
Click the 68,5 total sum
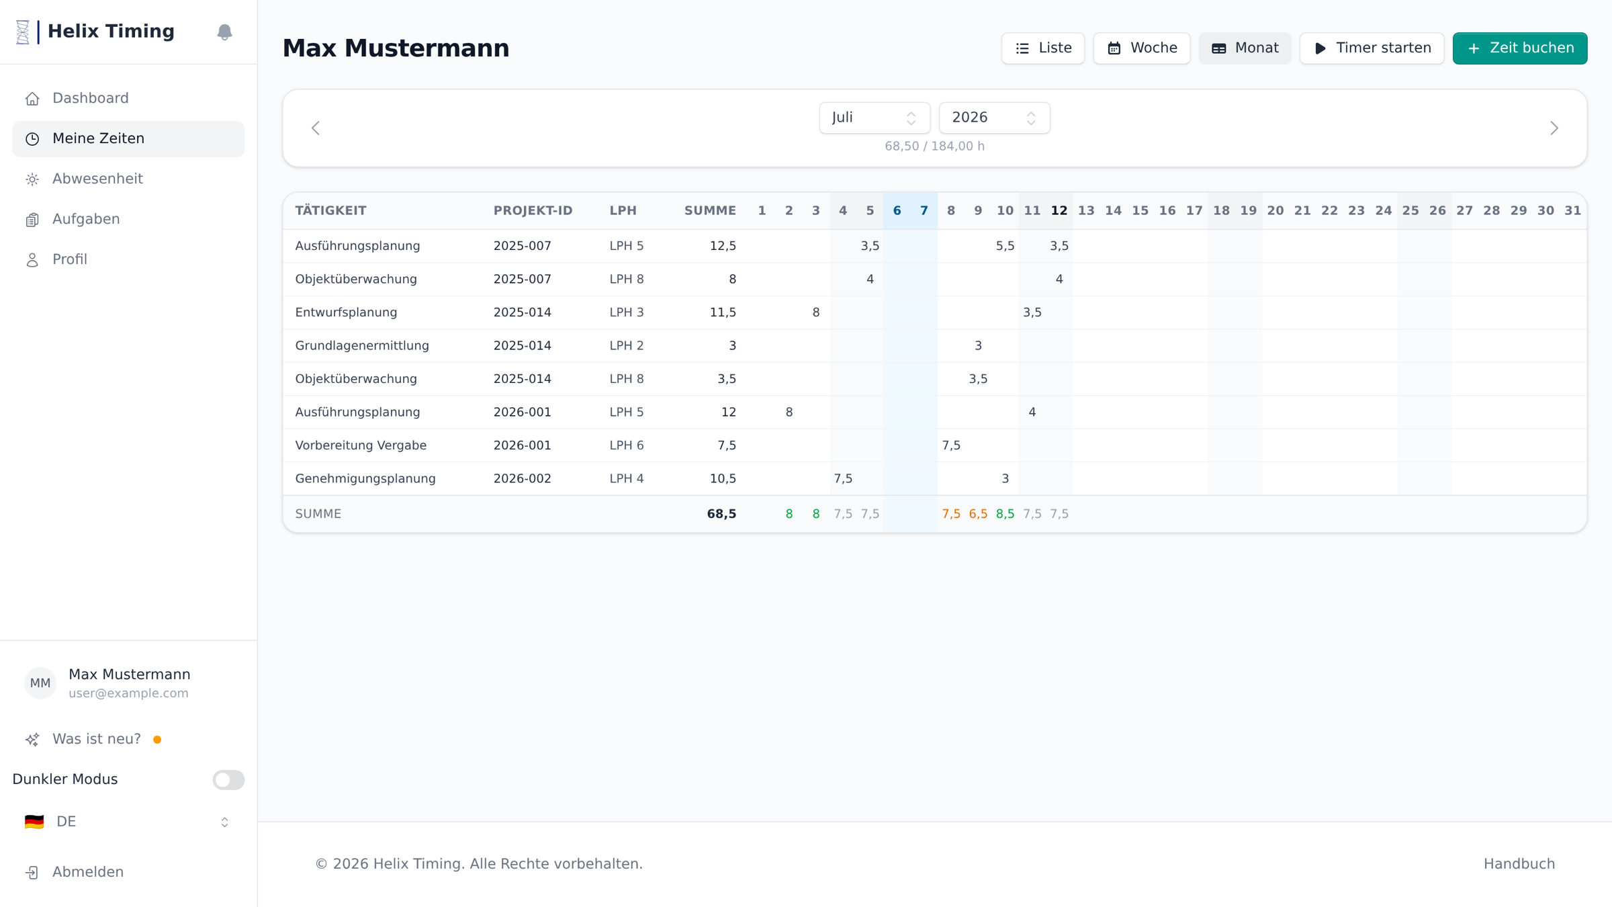point(721,514)
